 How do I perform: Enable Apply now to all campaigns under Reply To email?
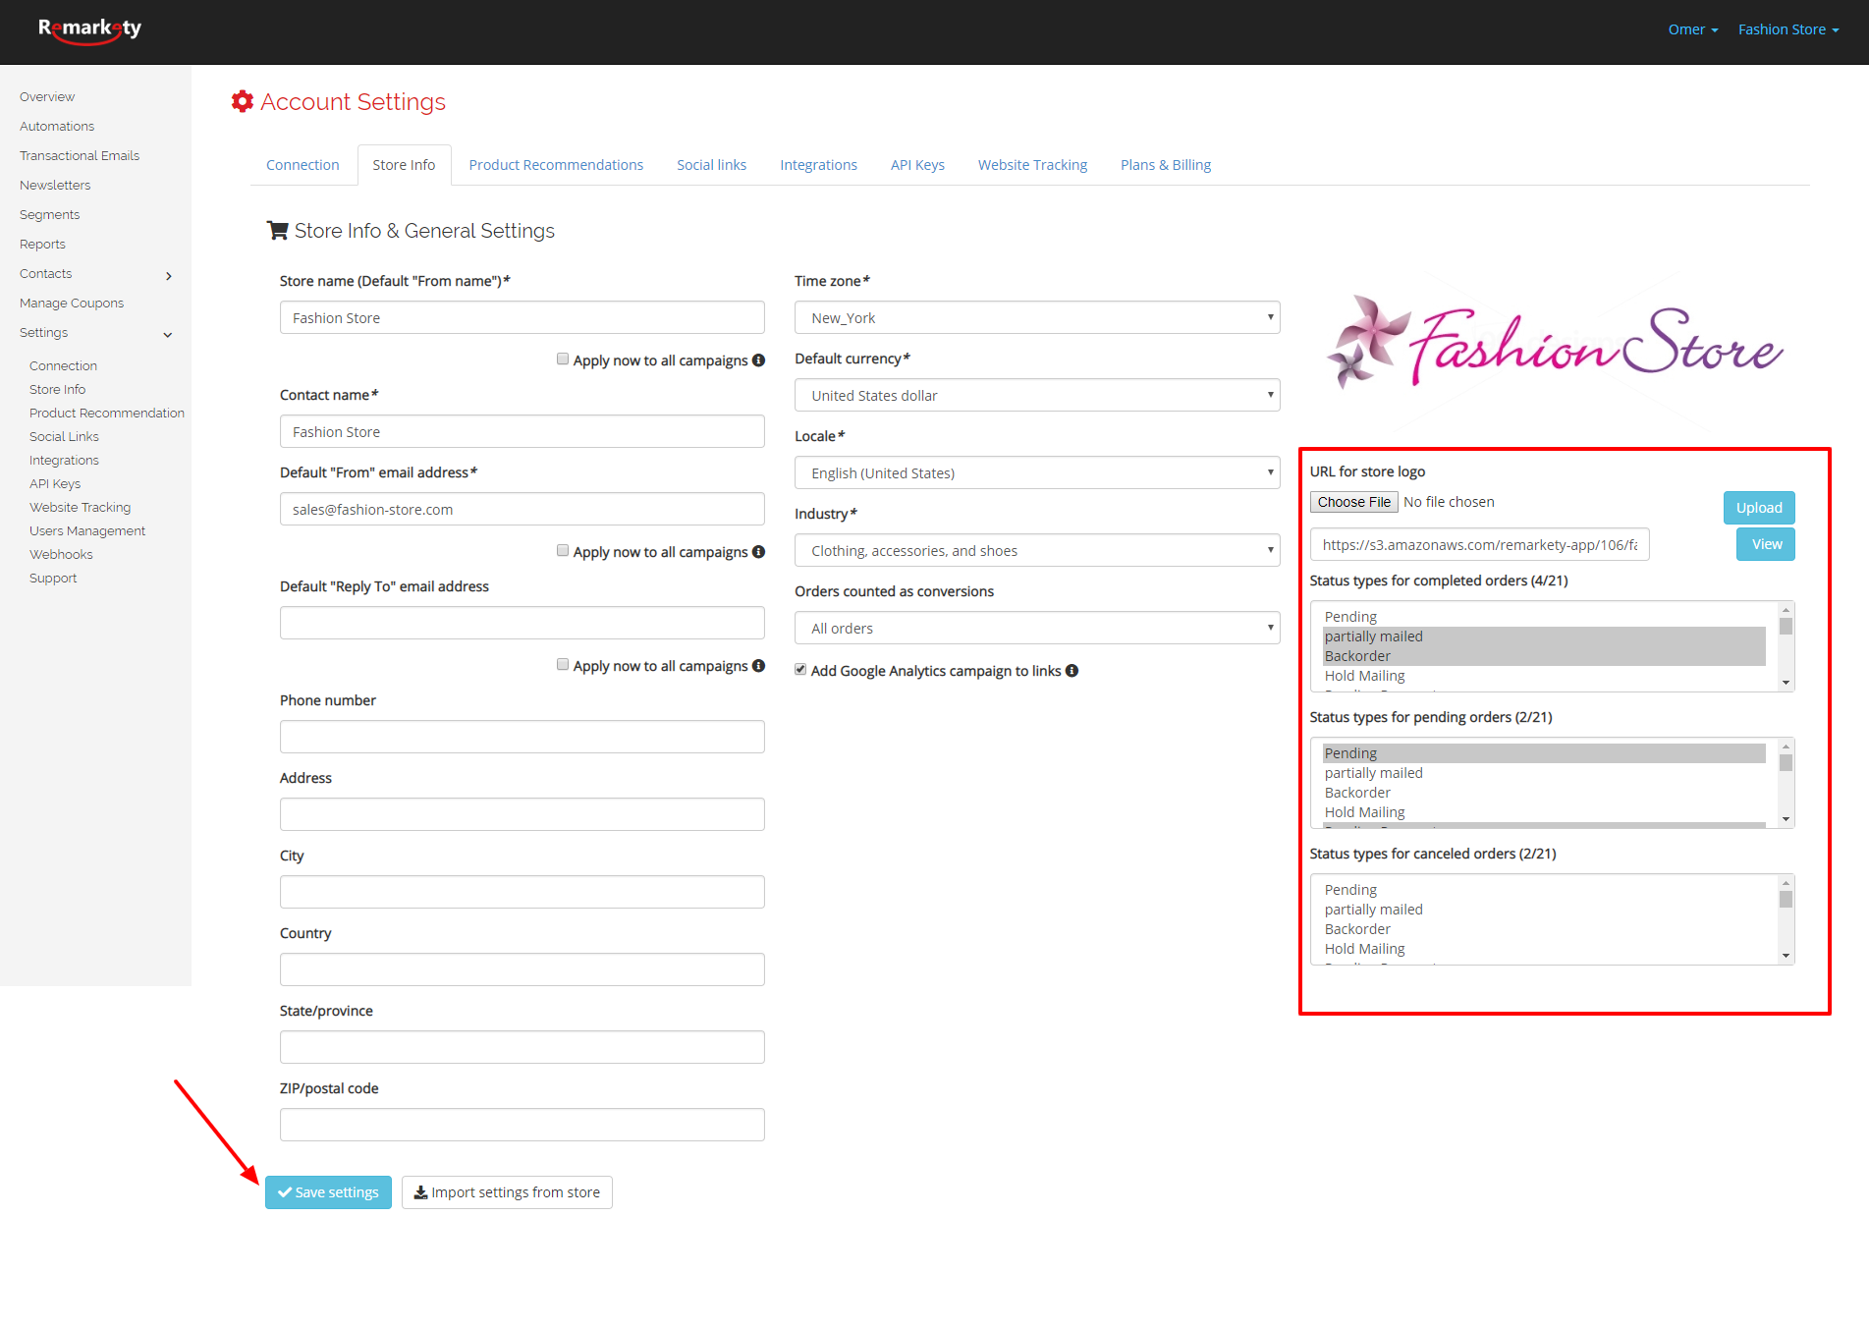(563, 665)
